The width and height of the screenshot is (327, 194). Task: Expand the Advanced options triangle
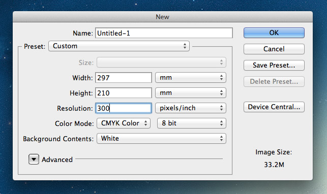coord(34,159)
